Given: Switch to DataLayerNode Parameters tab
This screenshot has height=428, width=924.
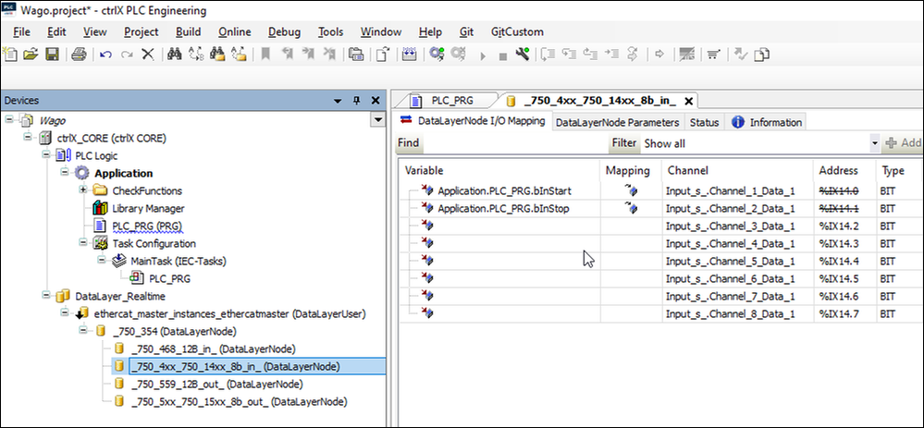Looking at the screenshot, I should (617, 122).
